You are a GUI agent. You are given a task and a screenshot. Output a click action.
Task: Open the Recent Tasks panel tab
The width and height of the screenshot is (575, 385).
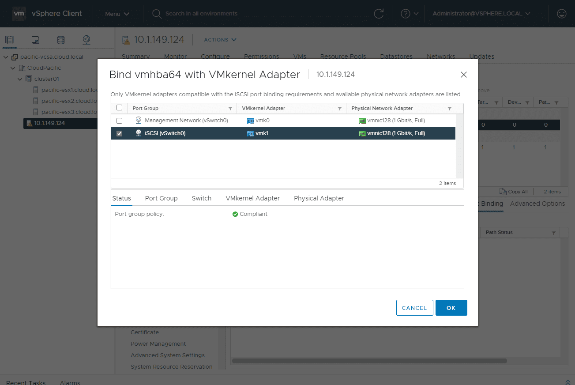(x=26, y=382)
